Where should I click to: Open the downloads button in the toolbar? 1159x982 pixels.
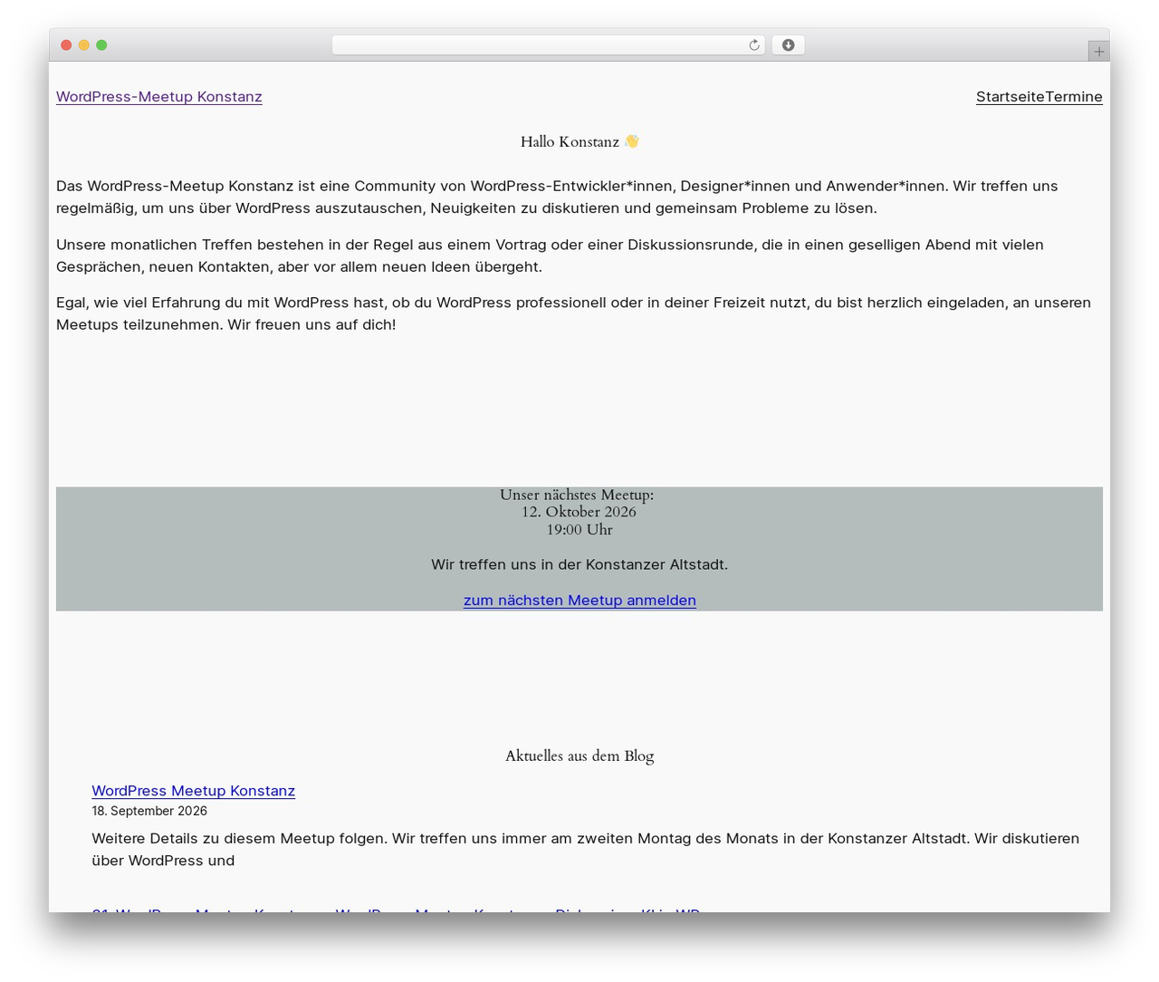point(788,45)
